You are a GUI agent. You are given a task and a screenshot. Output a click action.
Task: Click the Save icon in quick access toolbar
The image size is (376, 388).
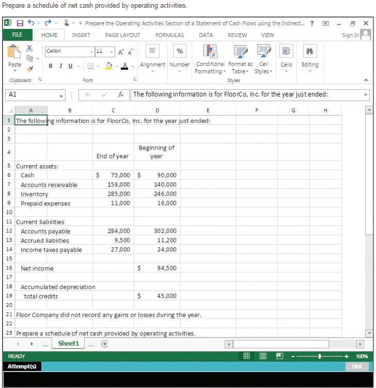coord(20,23)
